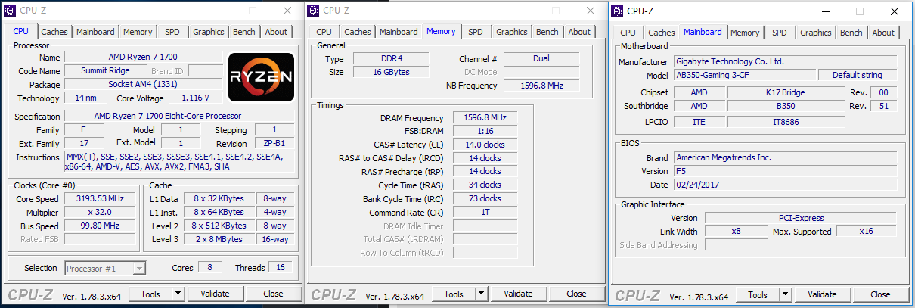Viewport: 915px width, 308px height.
Task: Click the 2 x 8 MBytes Level 3 cache value
Action: tap(220, 239)
